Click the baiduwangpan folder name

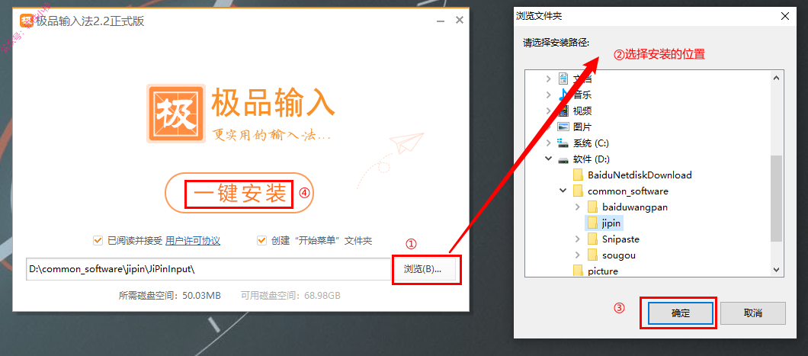pos(634,207)
